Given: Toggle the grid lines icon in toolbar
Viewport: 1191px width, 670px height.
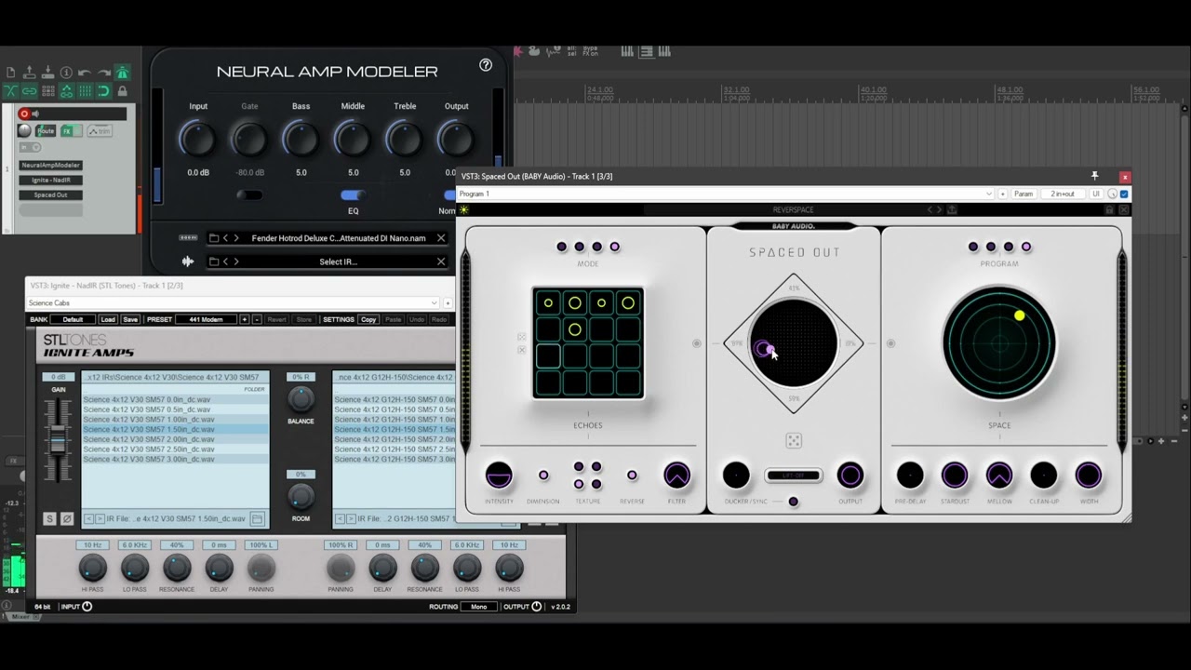Looking at the screenshot, I should click(x=85, y=91).
